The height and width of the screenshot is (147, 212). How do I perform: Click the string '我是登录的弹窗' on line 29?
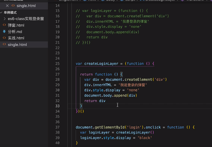coord(133,85)
